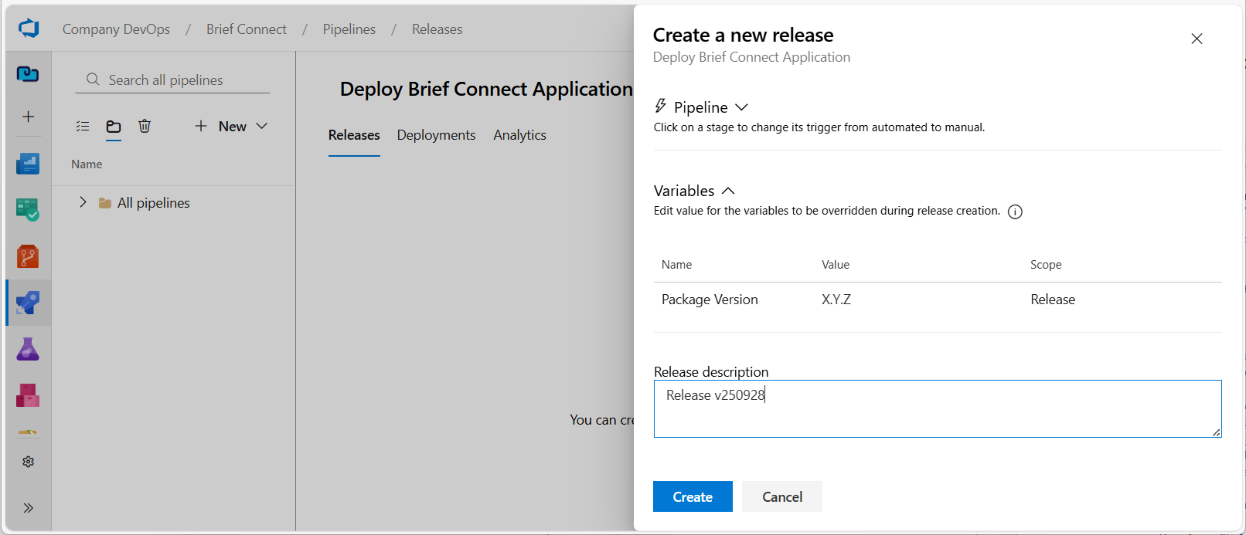
Task: Select the folder view icon
Action: 114,127
